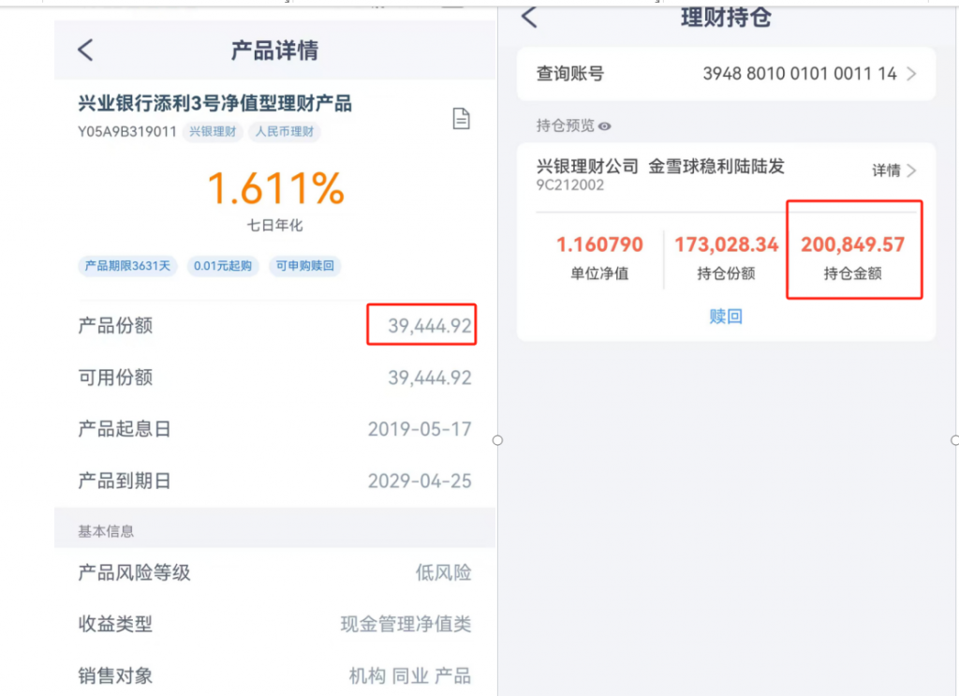Click the 产品到期日 date 2029-04-25
The height and width of the screenshot is (696, 959).
(420, 481)
